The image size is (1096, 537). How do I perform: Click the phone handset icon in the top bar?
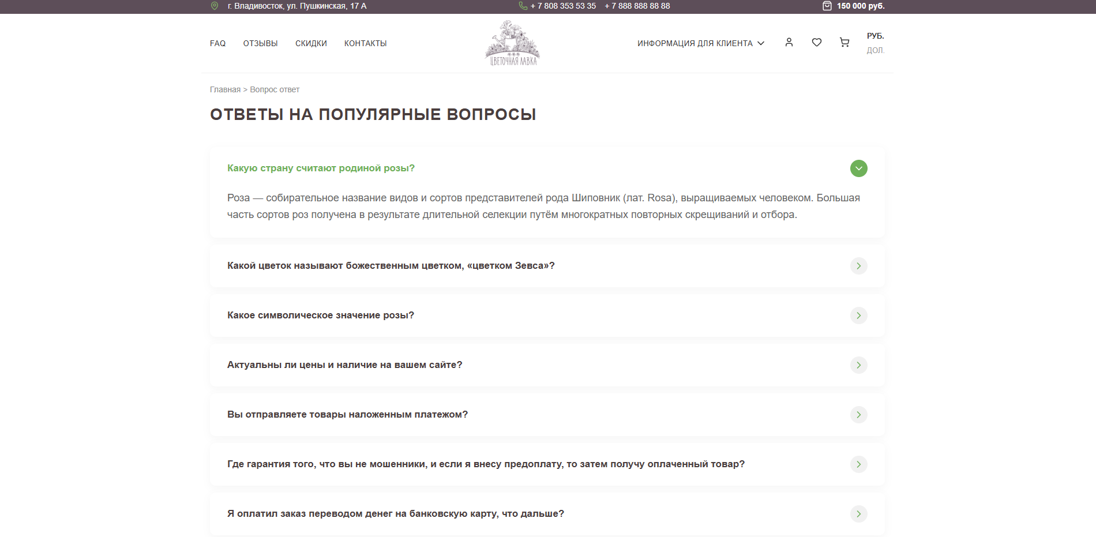pos(523,6)
